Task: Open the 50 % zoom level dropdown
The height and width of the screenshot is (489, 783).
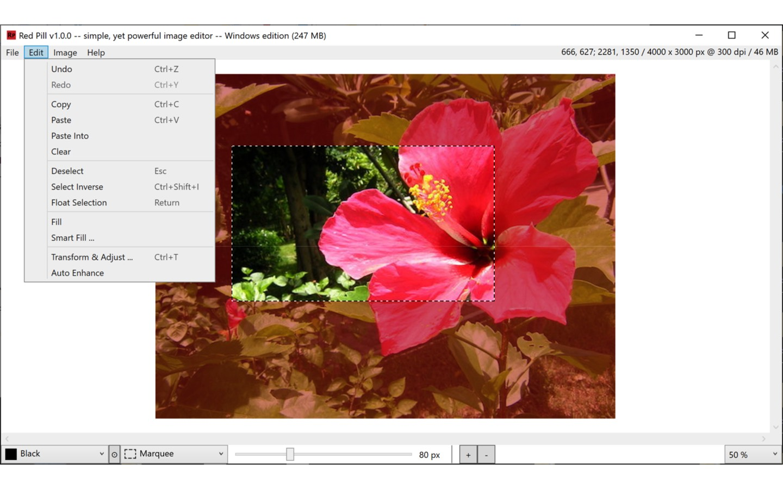Action: point(774,454)
